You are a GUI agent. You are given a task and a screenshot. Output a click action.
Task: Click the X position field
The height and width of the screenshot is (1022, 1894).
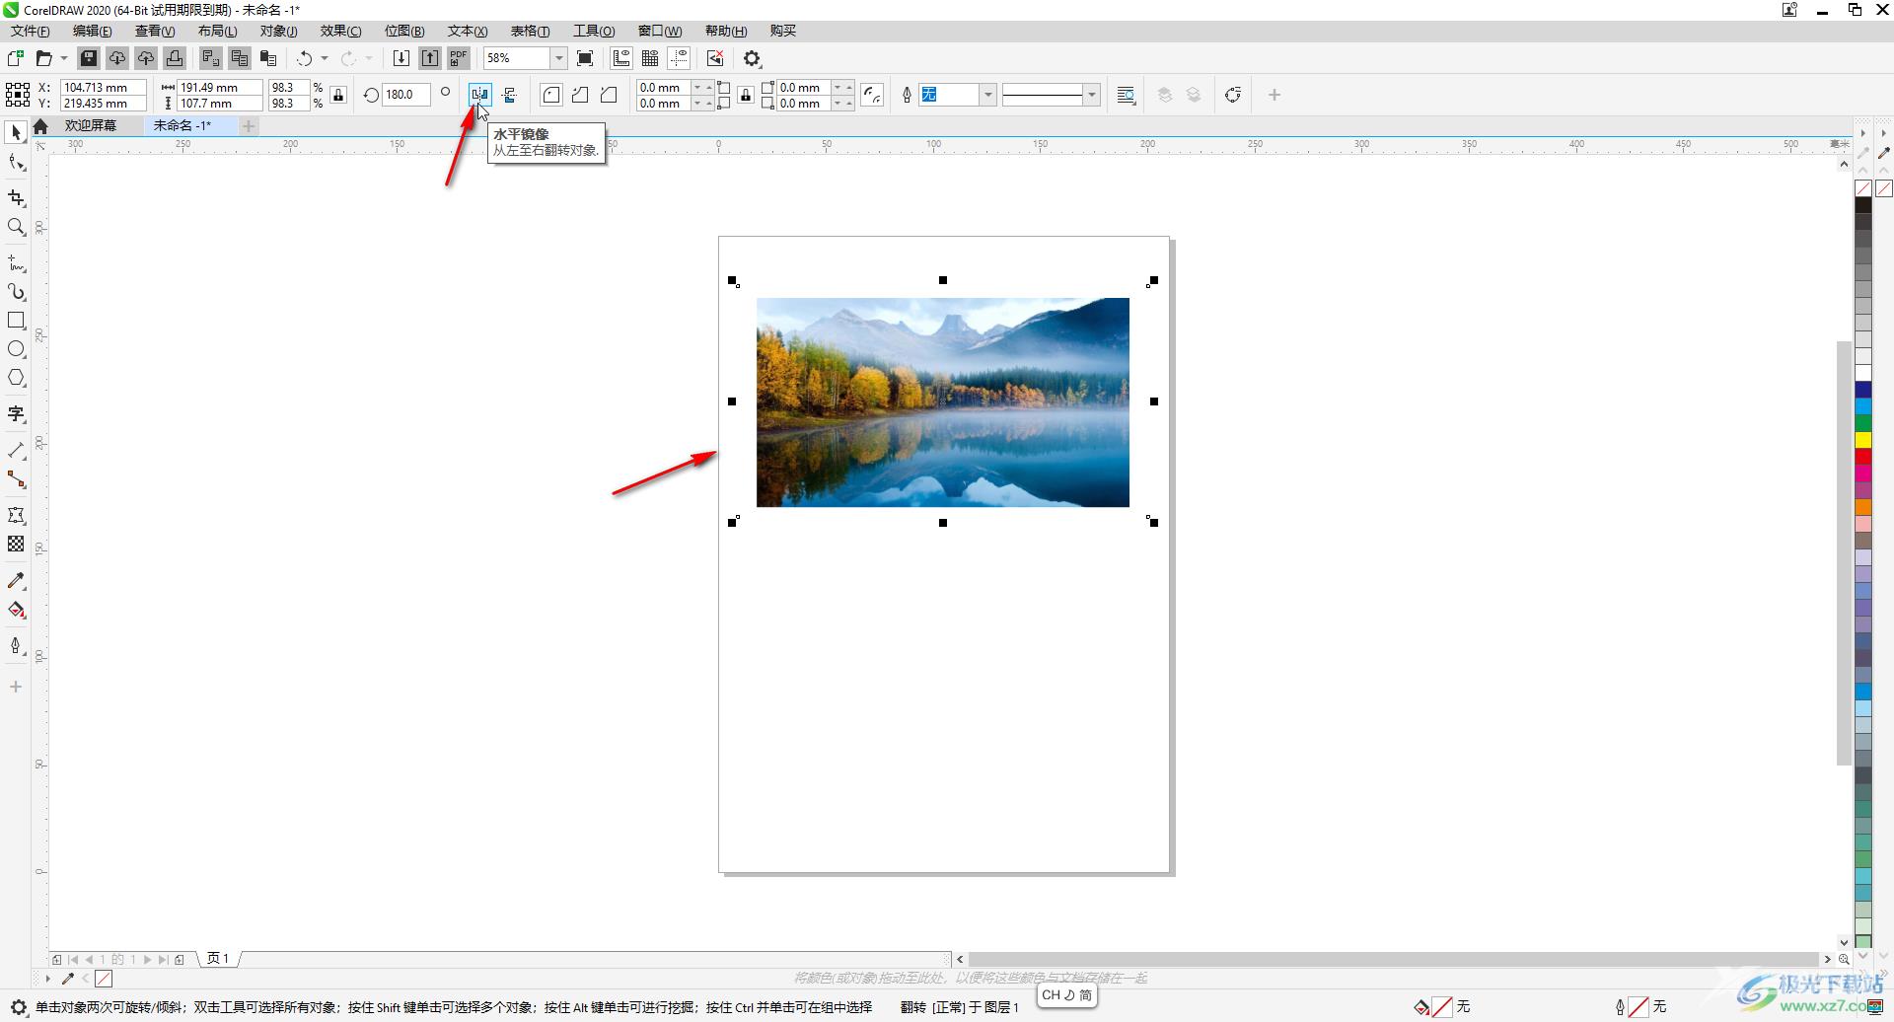point(104,87)
